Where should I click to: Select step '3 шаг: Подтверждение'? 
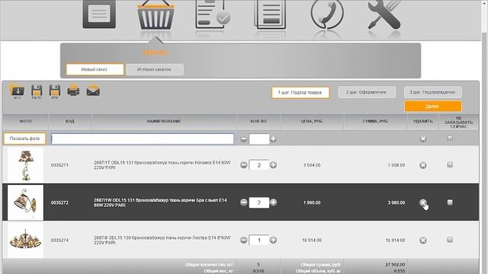click(x=433, y=92)
